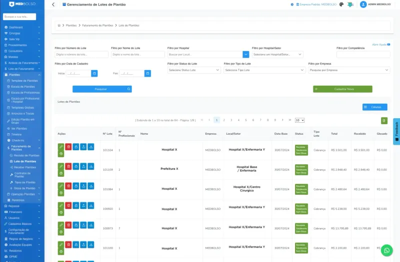The image size is (400, 262).
Task: Go to page 2 of the results
Action: tap(224, 120)
